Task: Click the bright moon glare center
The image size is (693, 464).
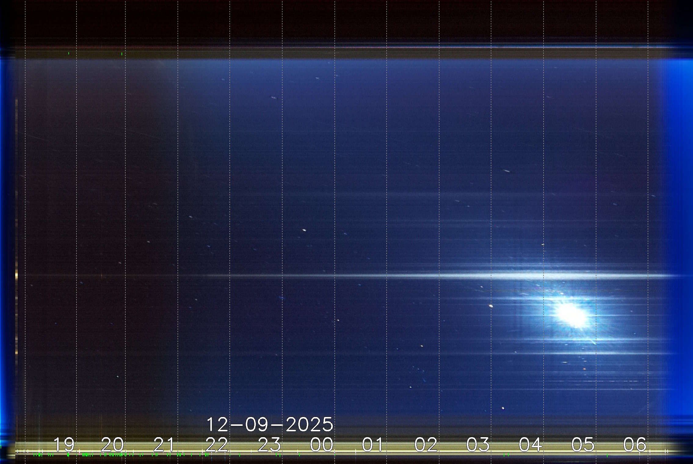Action: 571,315
